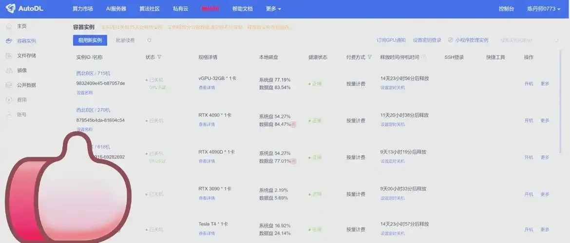The image size is (570, 243).
Task: Open 更多 options for the Tesla T4 instance
Action: pos(545,229)
